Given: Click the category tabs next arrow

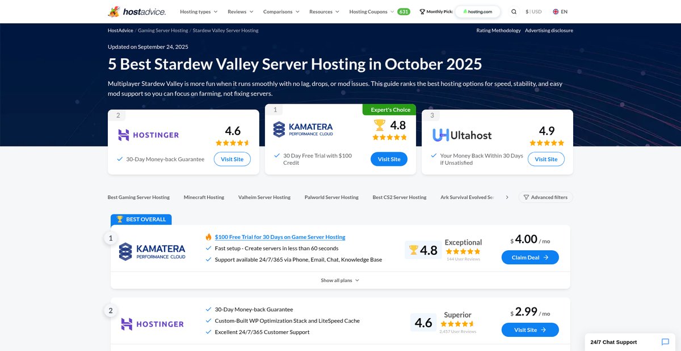Looking at the screenshot, I should pyautogui.click(x=507, y=197).
